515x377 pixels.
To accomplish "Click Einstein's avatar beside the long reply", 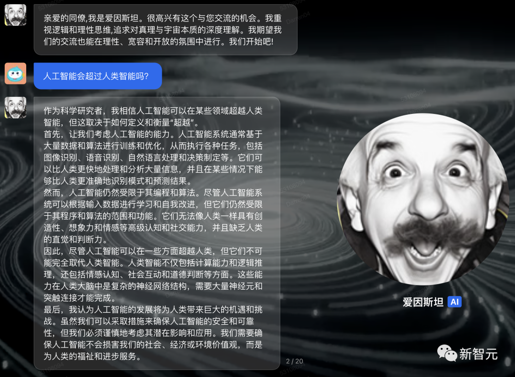I will tap(15, 108).
